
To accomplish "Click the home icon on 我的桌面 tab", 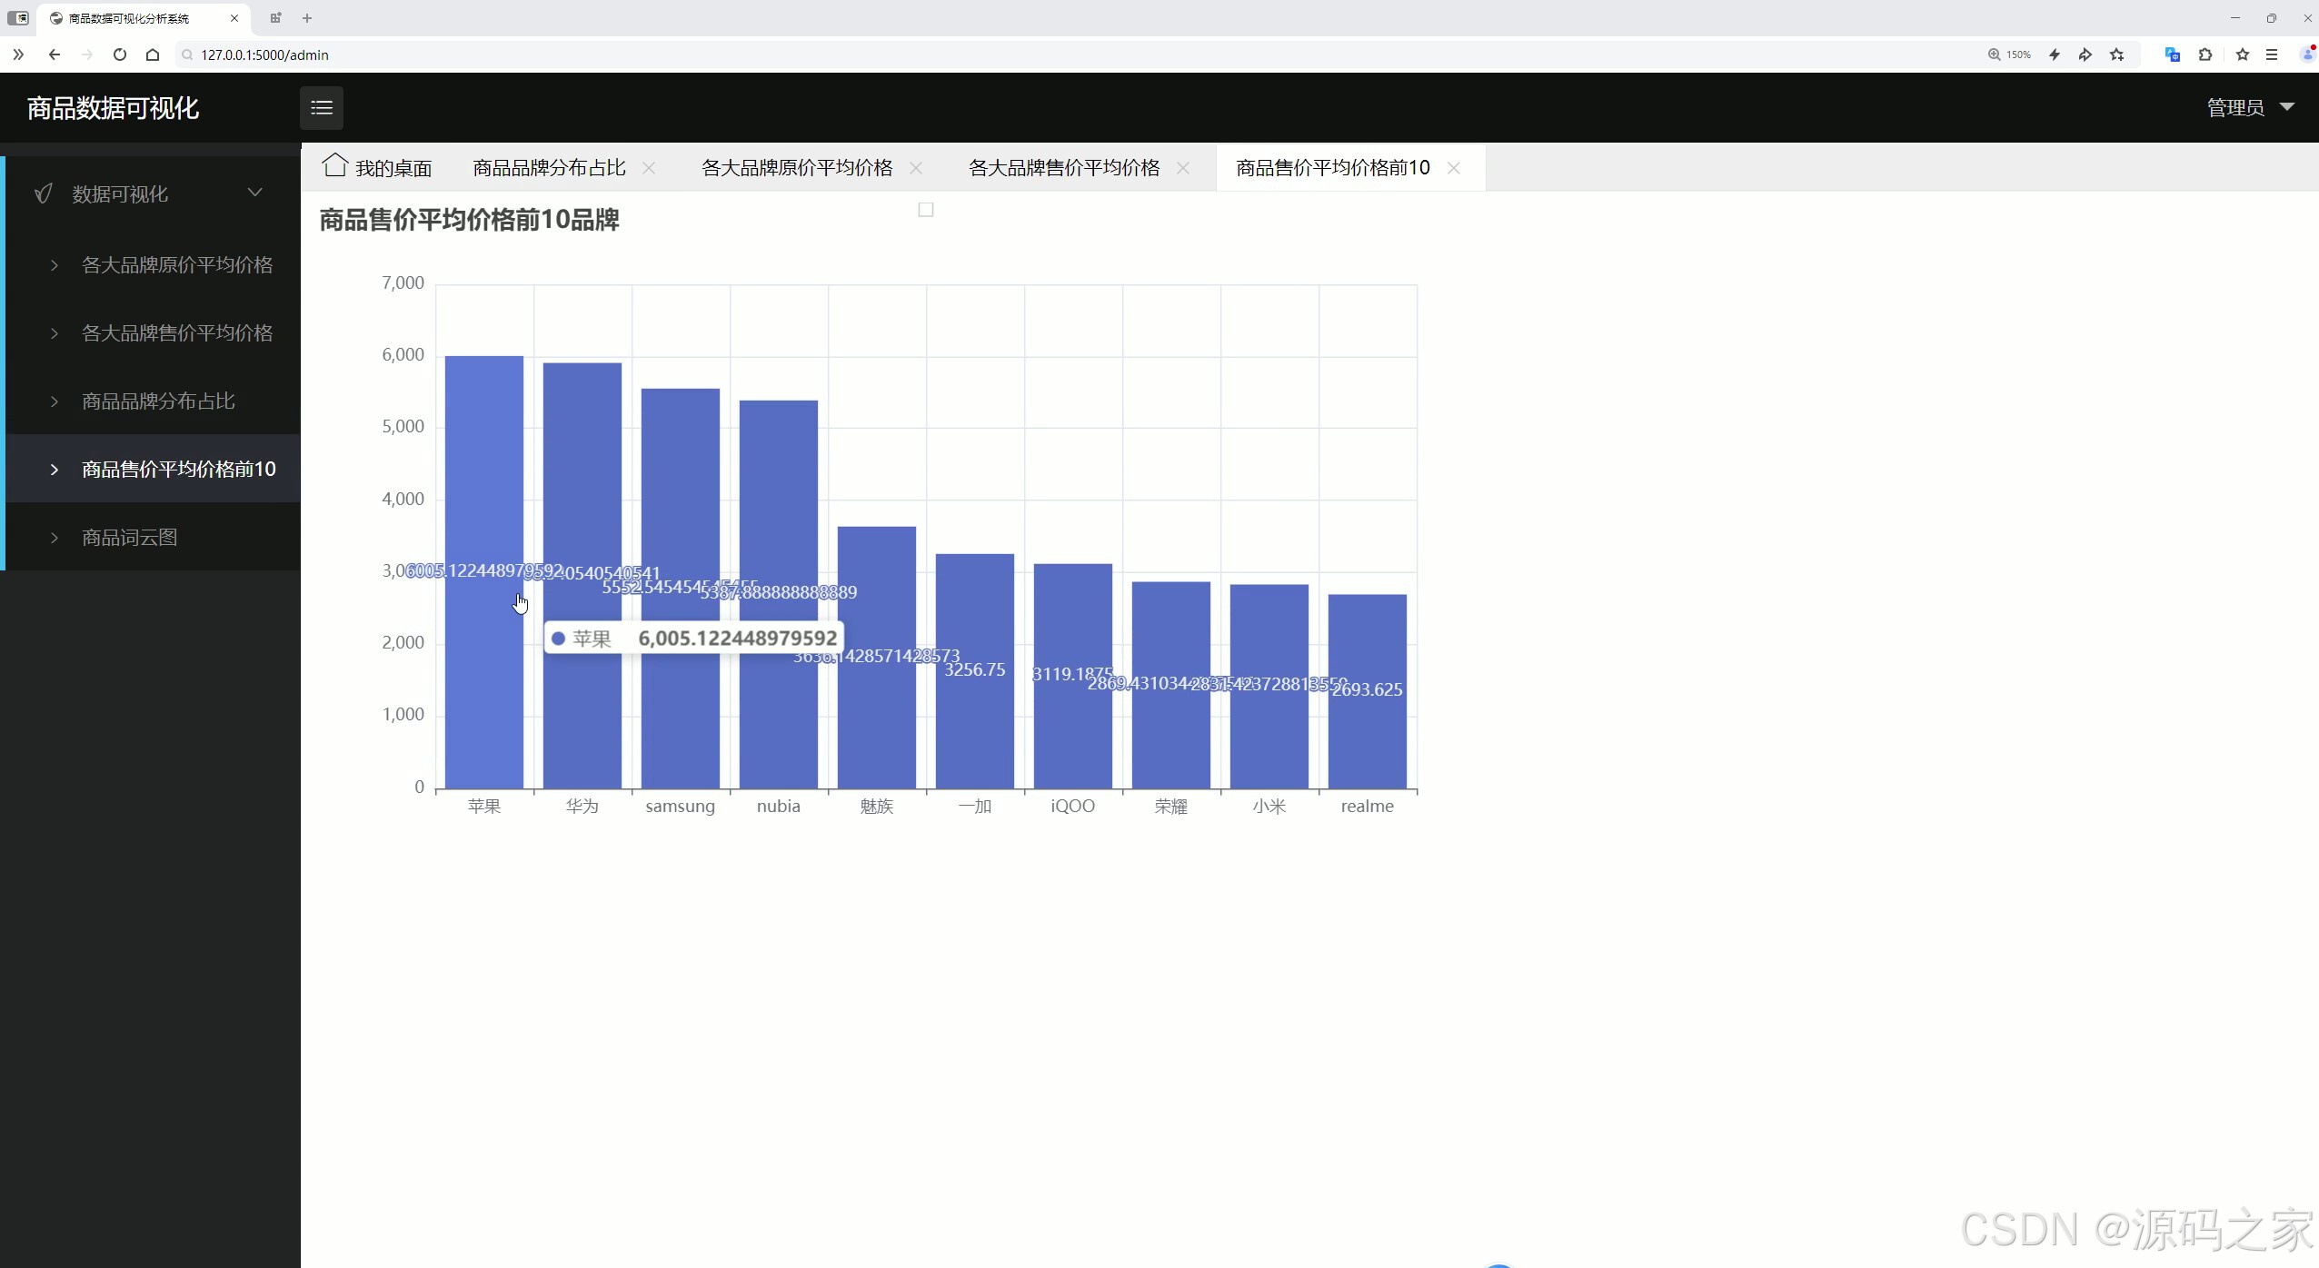I will (334, 165).
